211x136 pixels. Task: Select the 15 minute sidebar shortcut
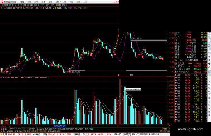coord(209,85)
